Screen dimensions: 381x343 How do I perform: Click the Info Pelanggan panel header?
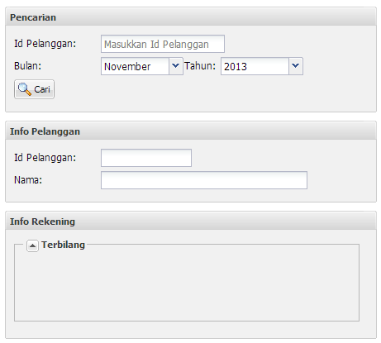(191, 131)
